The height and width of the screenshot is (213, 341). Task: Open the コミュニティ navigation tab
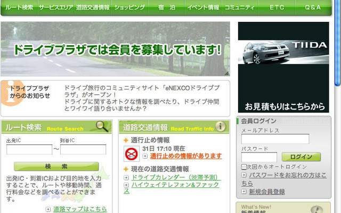[240, 7]
